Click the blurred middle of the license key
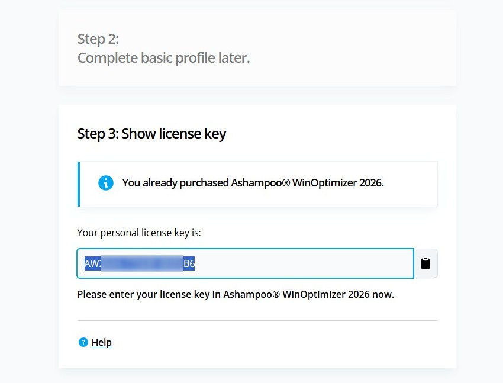 142,263
